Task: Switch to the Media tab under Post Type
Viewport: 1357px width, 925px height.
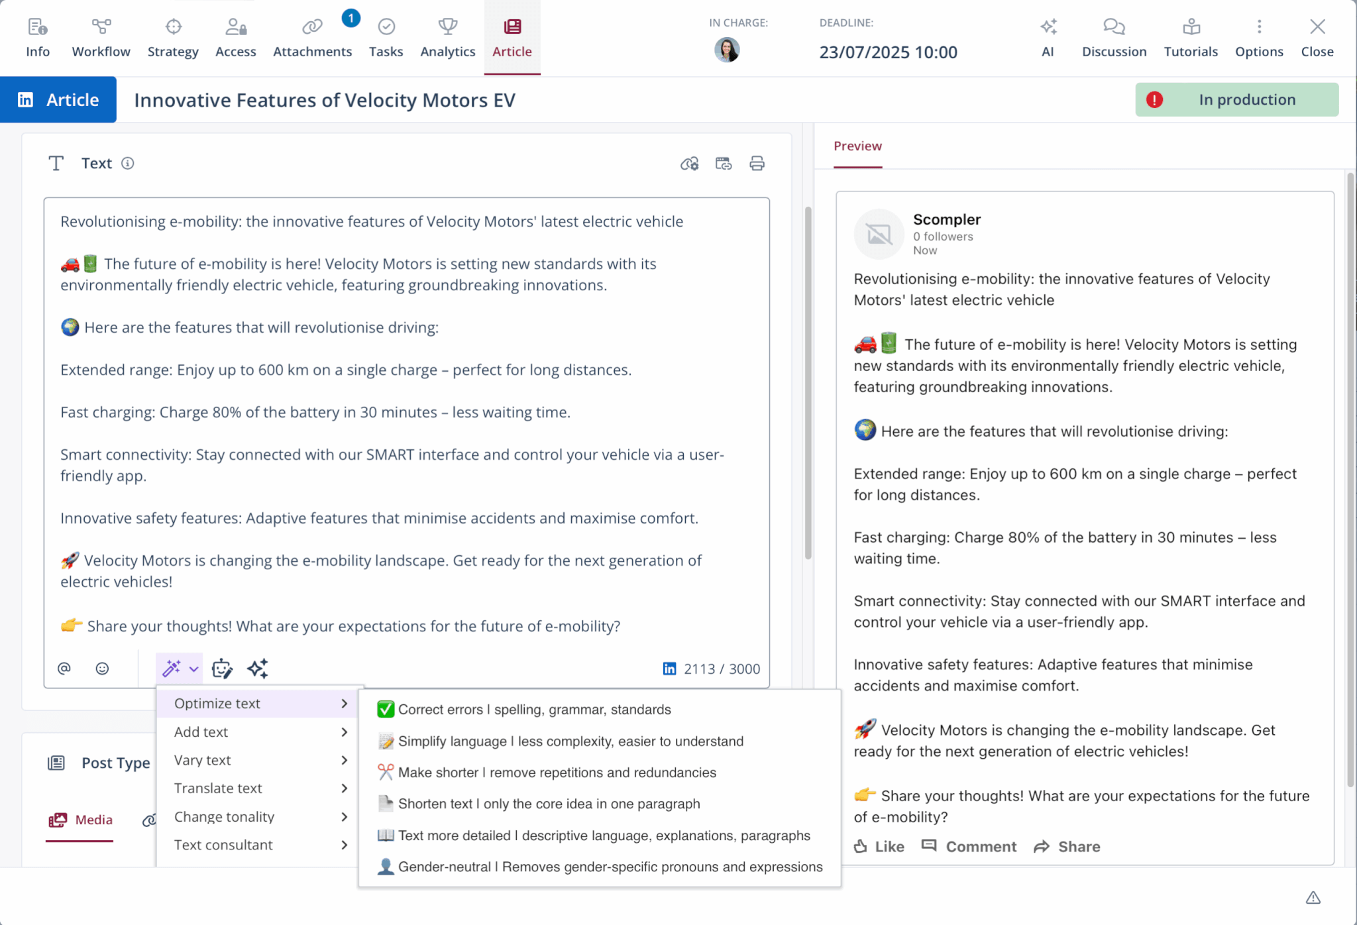Action: pyautogui.click(x=80, y=820)
